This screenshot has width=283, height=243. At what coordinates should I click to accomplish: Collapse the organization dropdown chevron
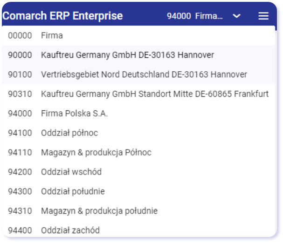coord(236,16)
